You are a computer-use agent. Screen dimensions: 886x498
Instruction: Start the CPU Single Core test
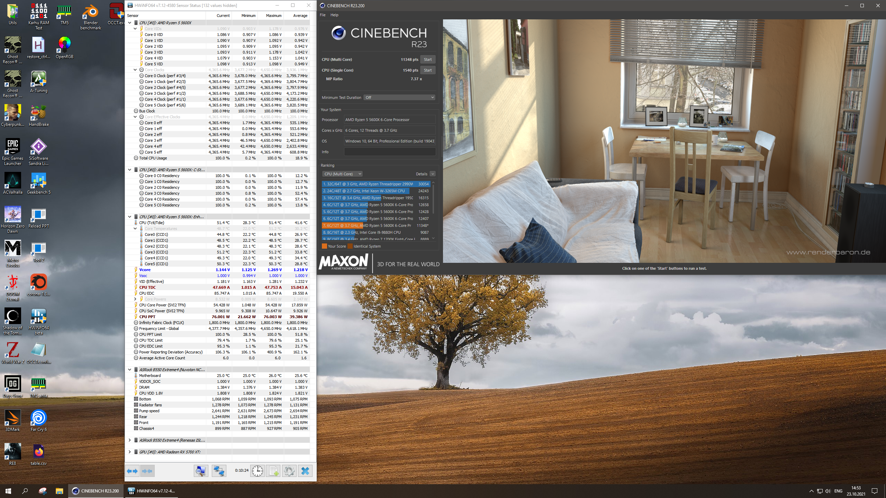tap(428, 70)
